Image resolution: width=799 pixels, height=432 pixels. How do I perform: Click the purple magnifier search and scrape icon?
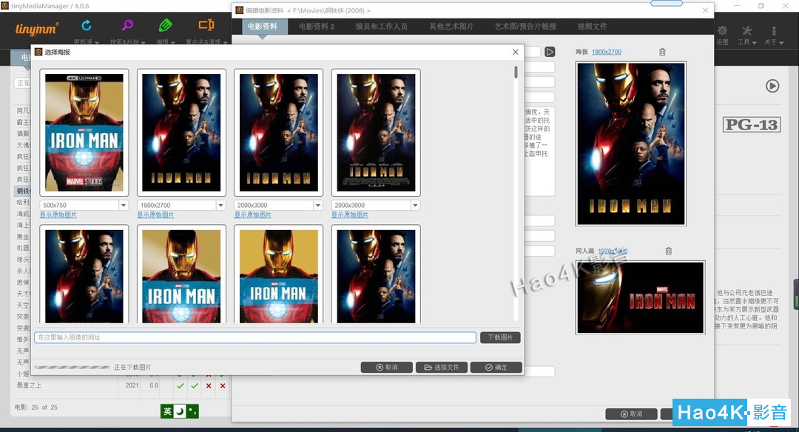pyautogui.click(x=127, y=25)
